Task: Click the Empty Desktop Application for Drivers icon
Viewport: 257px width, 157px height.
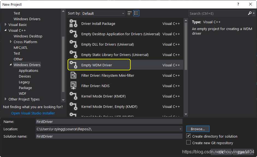Action: pos(73,34)
